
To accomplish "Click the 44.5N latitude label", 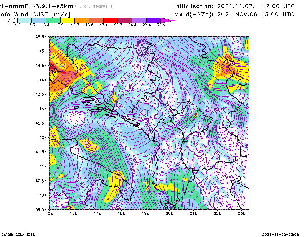I will click(41, 65).
